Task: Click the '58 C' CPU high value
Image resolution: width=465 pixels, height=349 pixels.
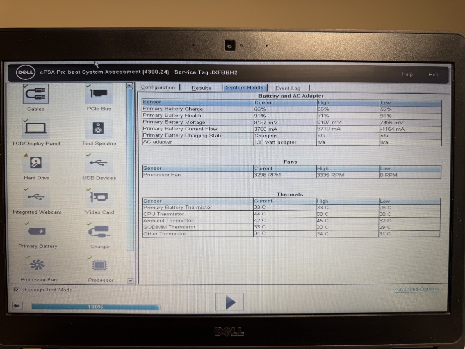Action: point(323,214)
